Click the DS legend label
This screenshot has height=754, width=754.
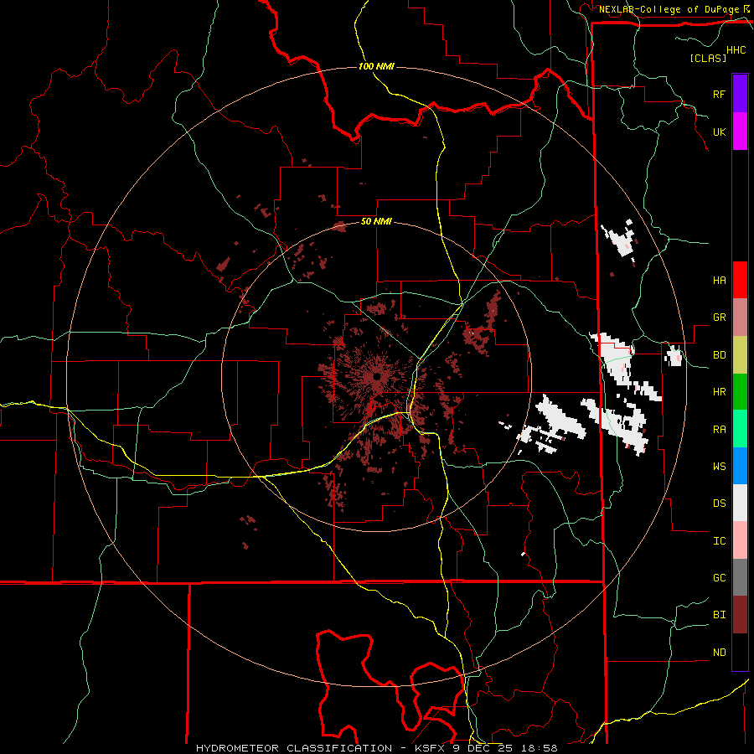tap(719, 504)
